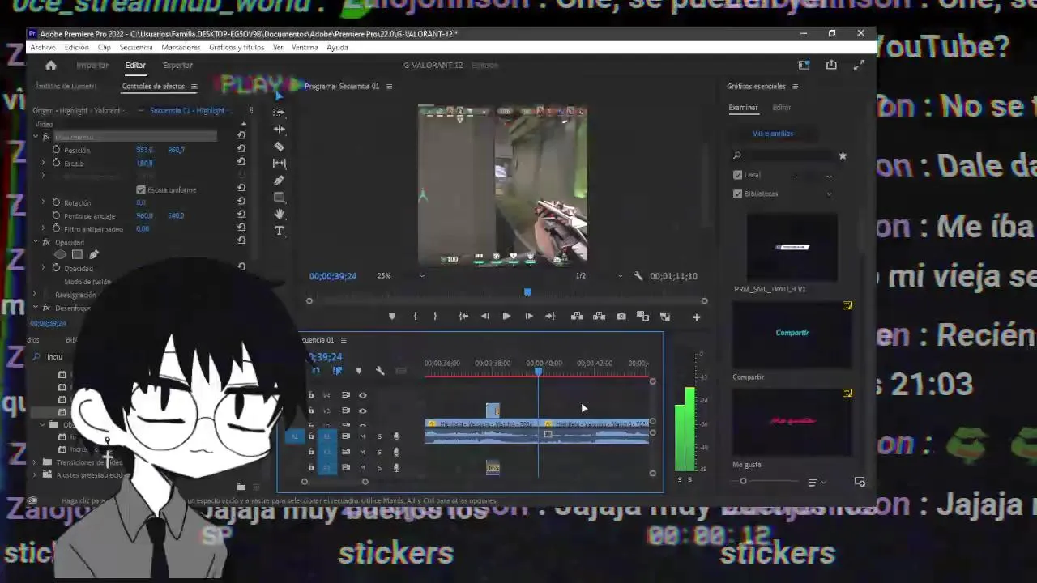Toggle Escala uniforme checkbox
This screenshot has height=583, width=1037.
pyautogui.click(x=141, y=189)
